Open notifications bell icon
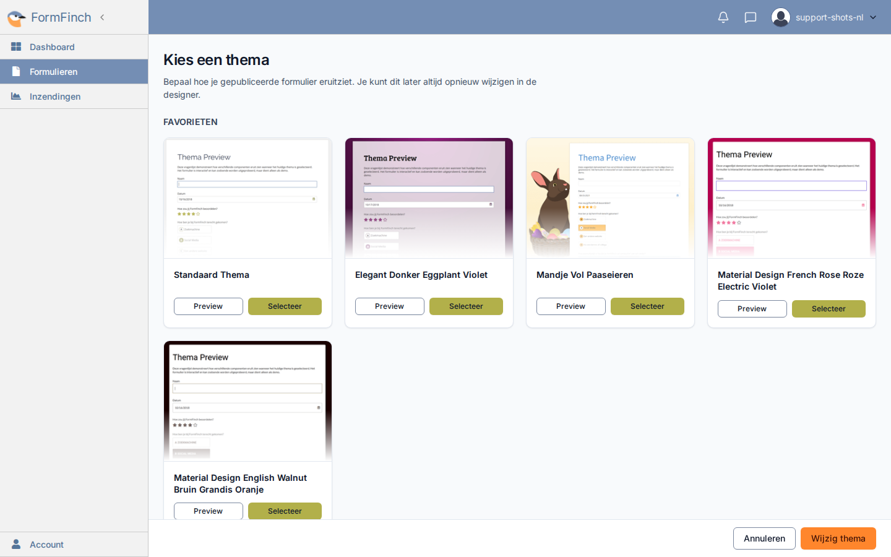 click(723, 17)
